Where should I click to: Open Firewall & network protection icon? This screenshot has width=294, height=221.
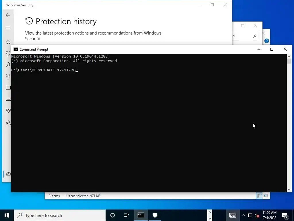8,76
